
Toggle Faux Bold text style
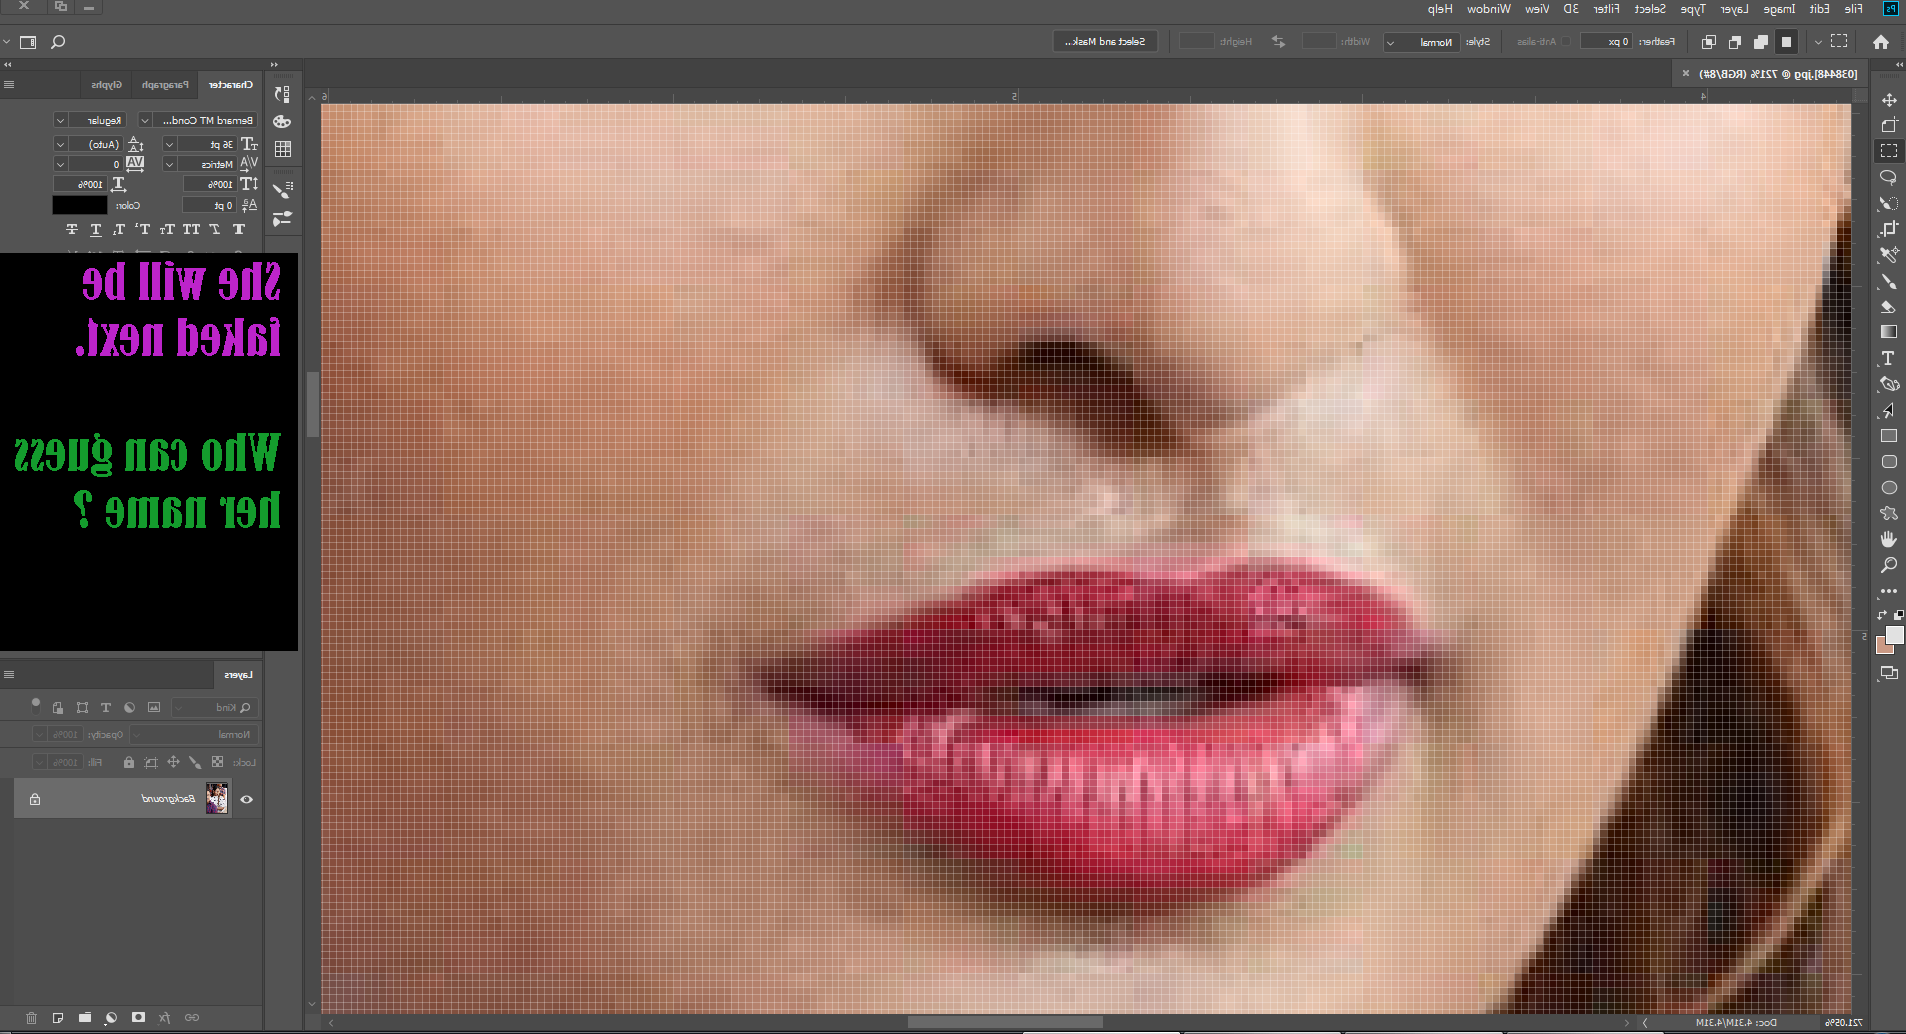tap(239, 229)
